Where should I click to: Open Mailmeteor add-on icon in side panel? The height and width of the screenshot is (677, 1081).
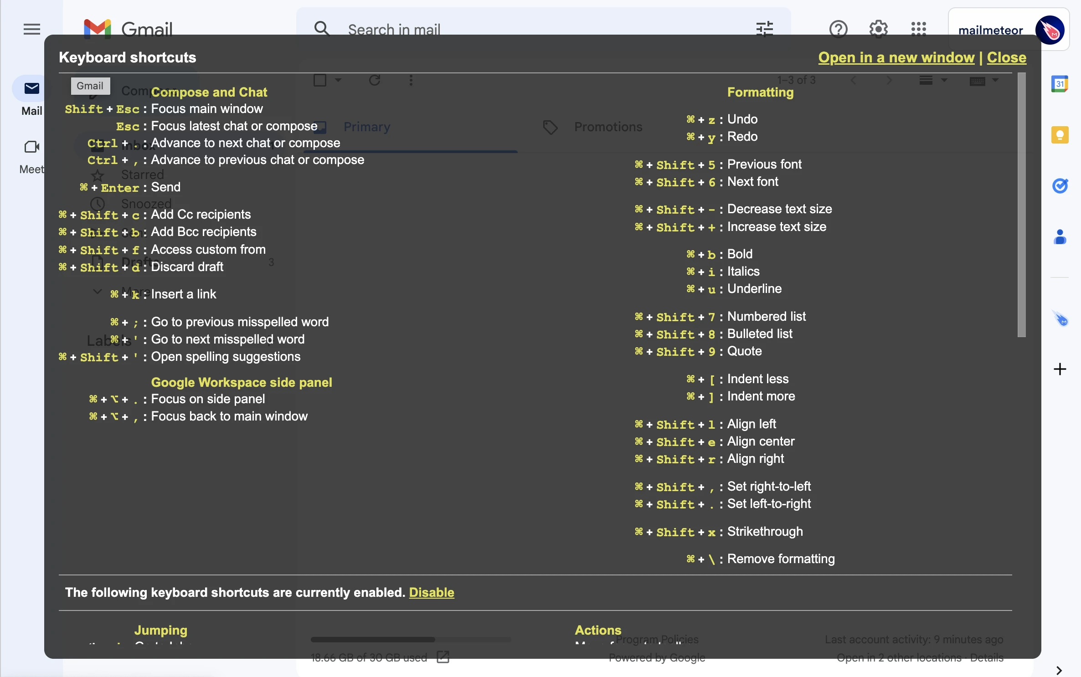pos(1060,318)
